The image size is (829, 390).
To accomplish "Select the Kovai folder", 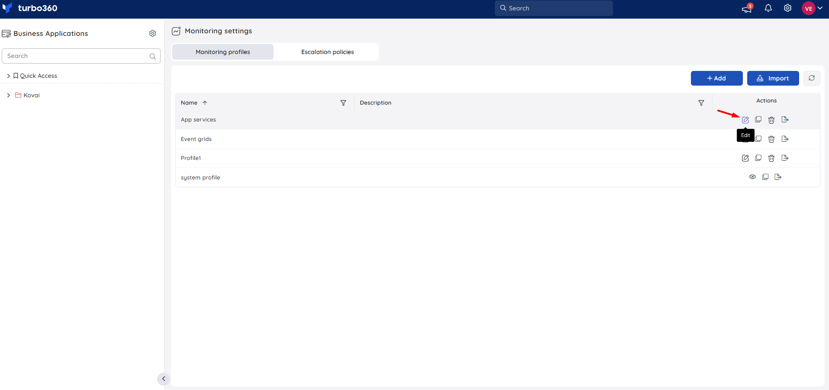I will pyautogui.click(x=32, y=95).
